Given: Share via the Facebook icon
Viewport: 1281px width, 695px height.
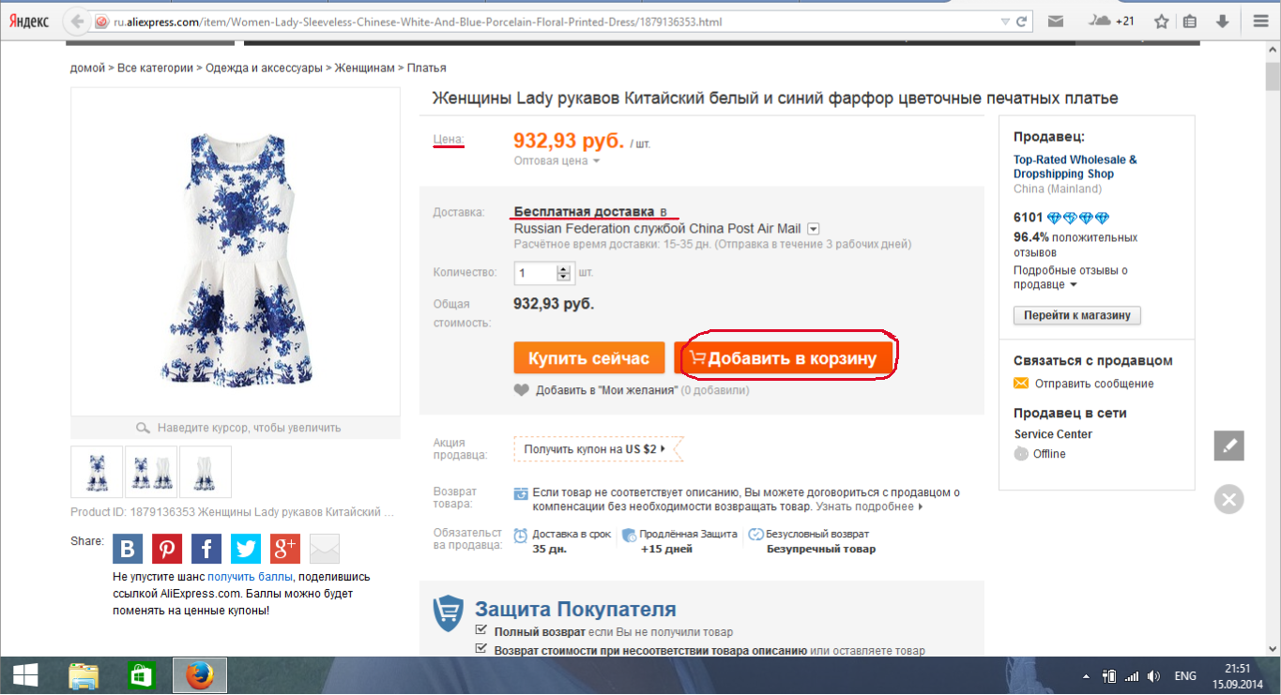Looking at the screenshot, I should click(x=206, y=549).
